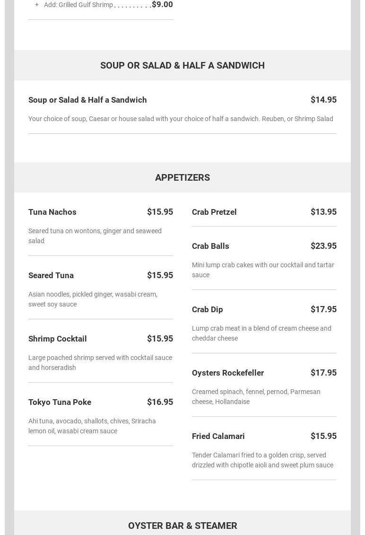
Task: Click the $23.95 price for Crab Balls
Action: (323, 246)
